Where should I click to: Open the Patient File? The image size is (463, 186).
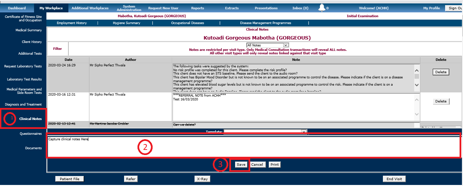pyautogui.click(x=69, y=179)
